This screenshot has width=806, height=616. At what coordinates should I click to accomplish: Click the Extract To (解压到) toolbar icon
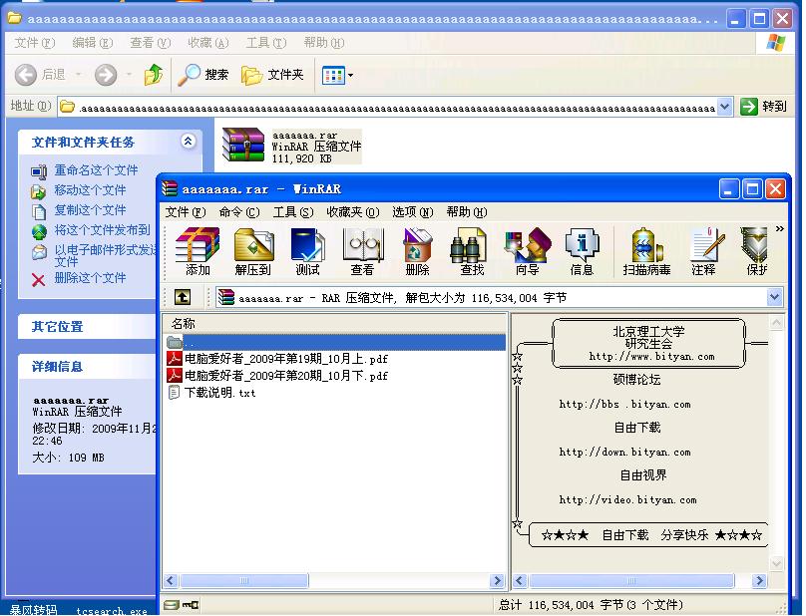253,251
